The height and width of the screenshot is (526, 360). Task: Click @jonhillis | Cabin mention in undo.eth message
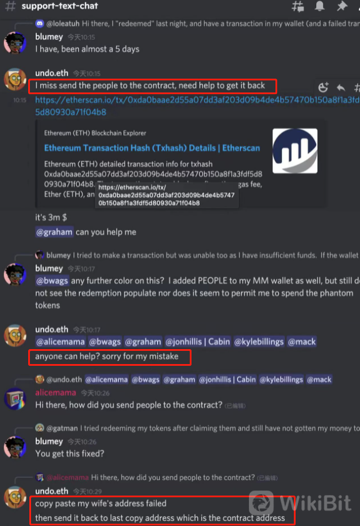(197, 342)
